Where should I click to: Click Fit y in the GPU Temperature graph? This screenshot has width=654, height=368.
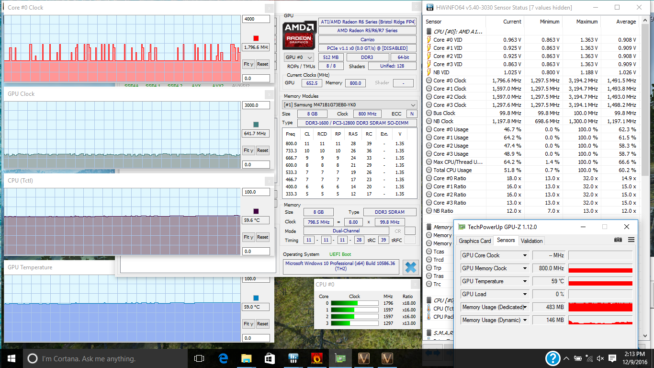click(248, 324)
